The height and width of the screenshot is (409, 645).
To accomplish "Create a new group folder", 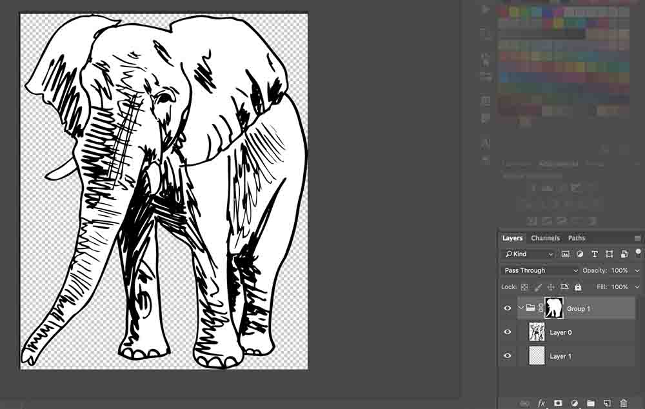I will coord(590,403).
